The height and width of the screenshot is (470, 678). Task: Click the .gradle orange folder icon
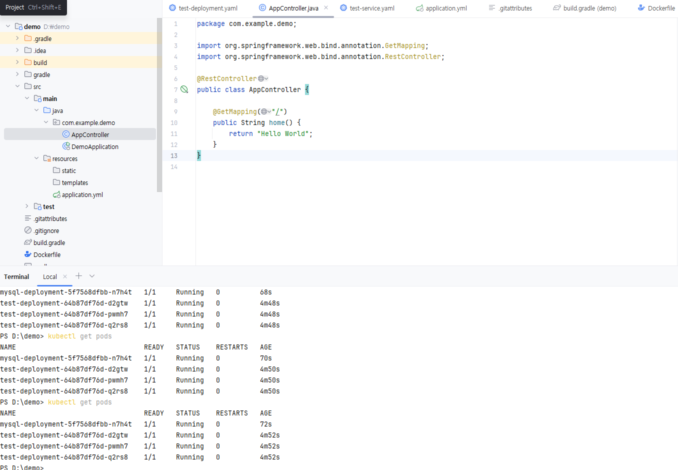tap(28, 38)
